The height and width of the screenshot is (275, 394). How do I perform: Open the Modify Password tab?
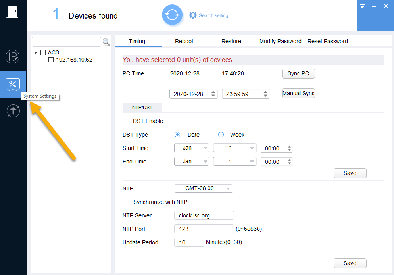tap(280, 42)
